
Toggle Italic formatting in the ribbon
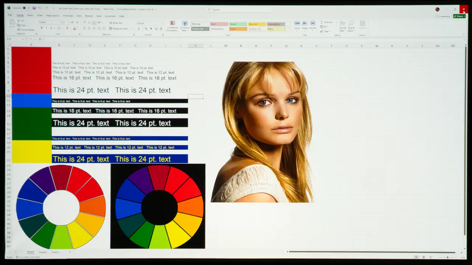(x=46, y=28)
